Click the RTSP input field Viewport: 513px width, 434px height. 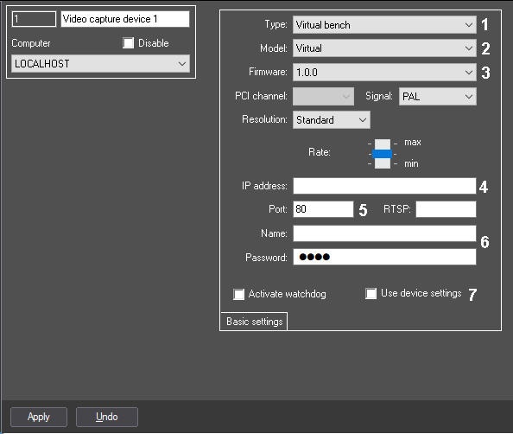[446, 209]
